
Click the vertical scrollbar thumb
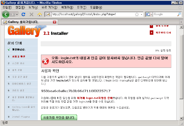pos(181,67)
